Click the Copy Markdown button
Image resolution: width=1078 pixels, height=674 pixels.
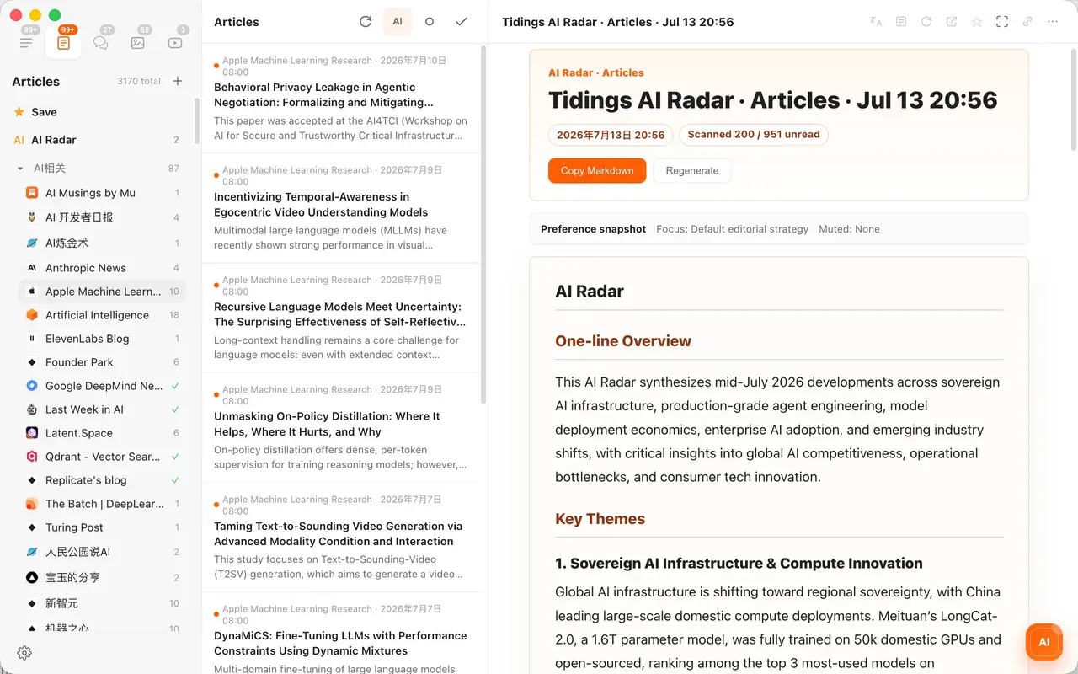pyautogui.click(x=597, y=170)
